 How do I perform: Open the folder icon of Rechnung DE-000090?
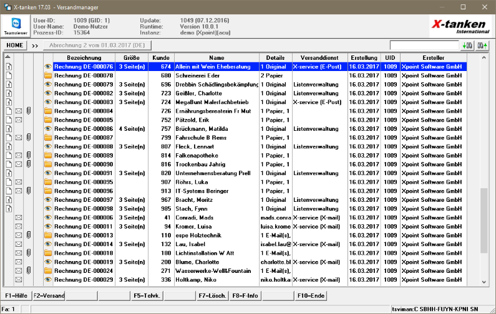pos(48,164)
